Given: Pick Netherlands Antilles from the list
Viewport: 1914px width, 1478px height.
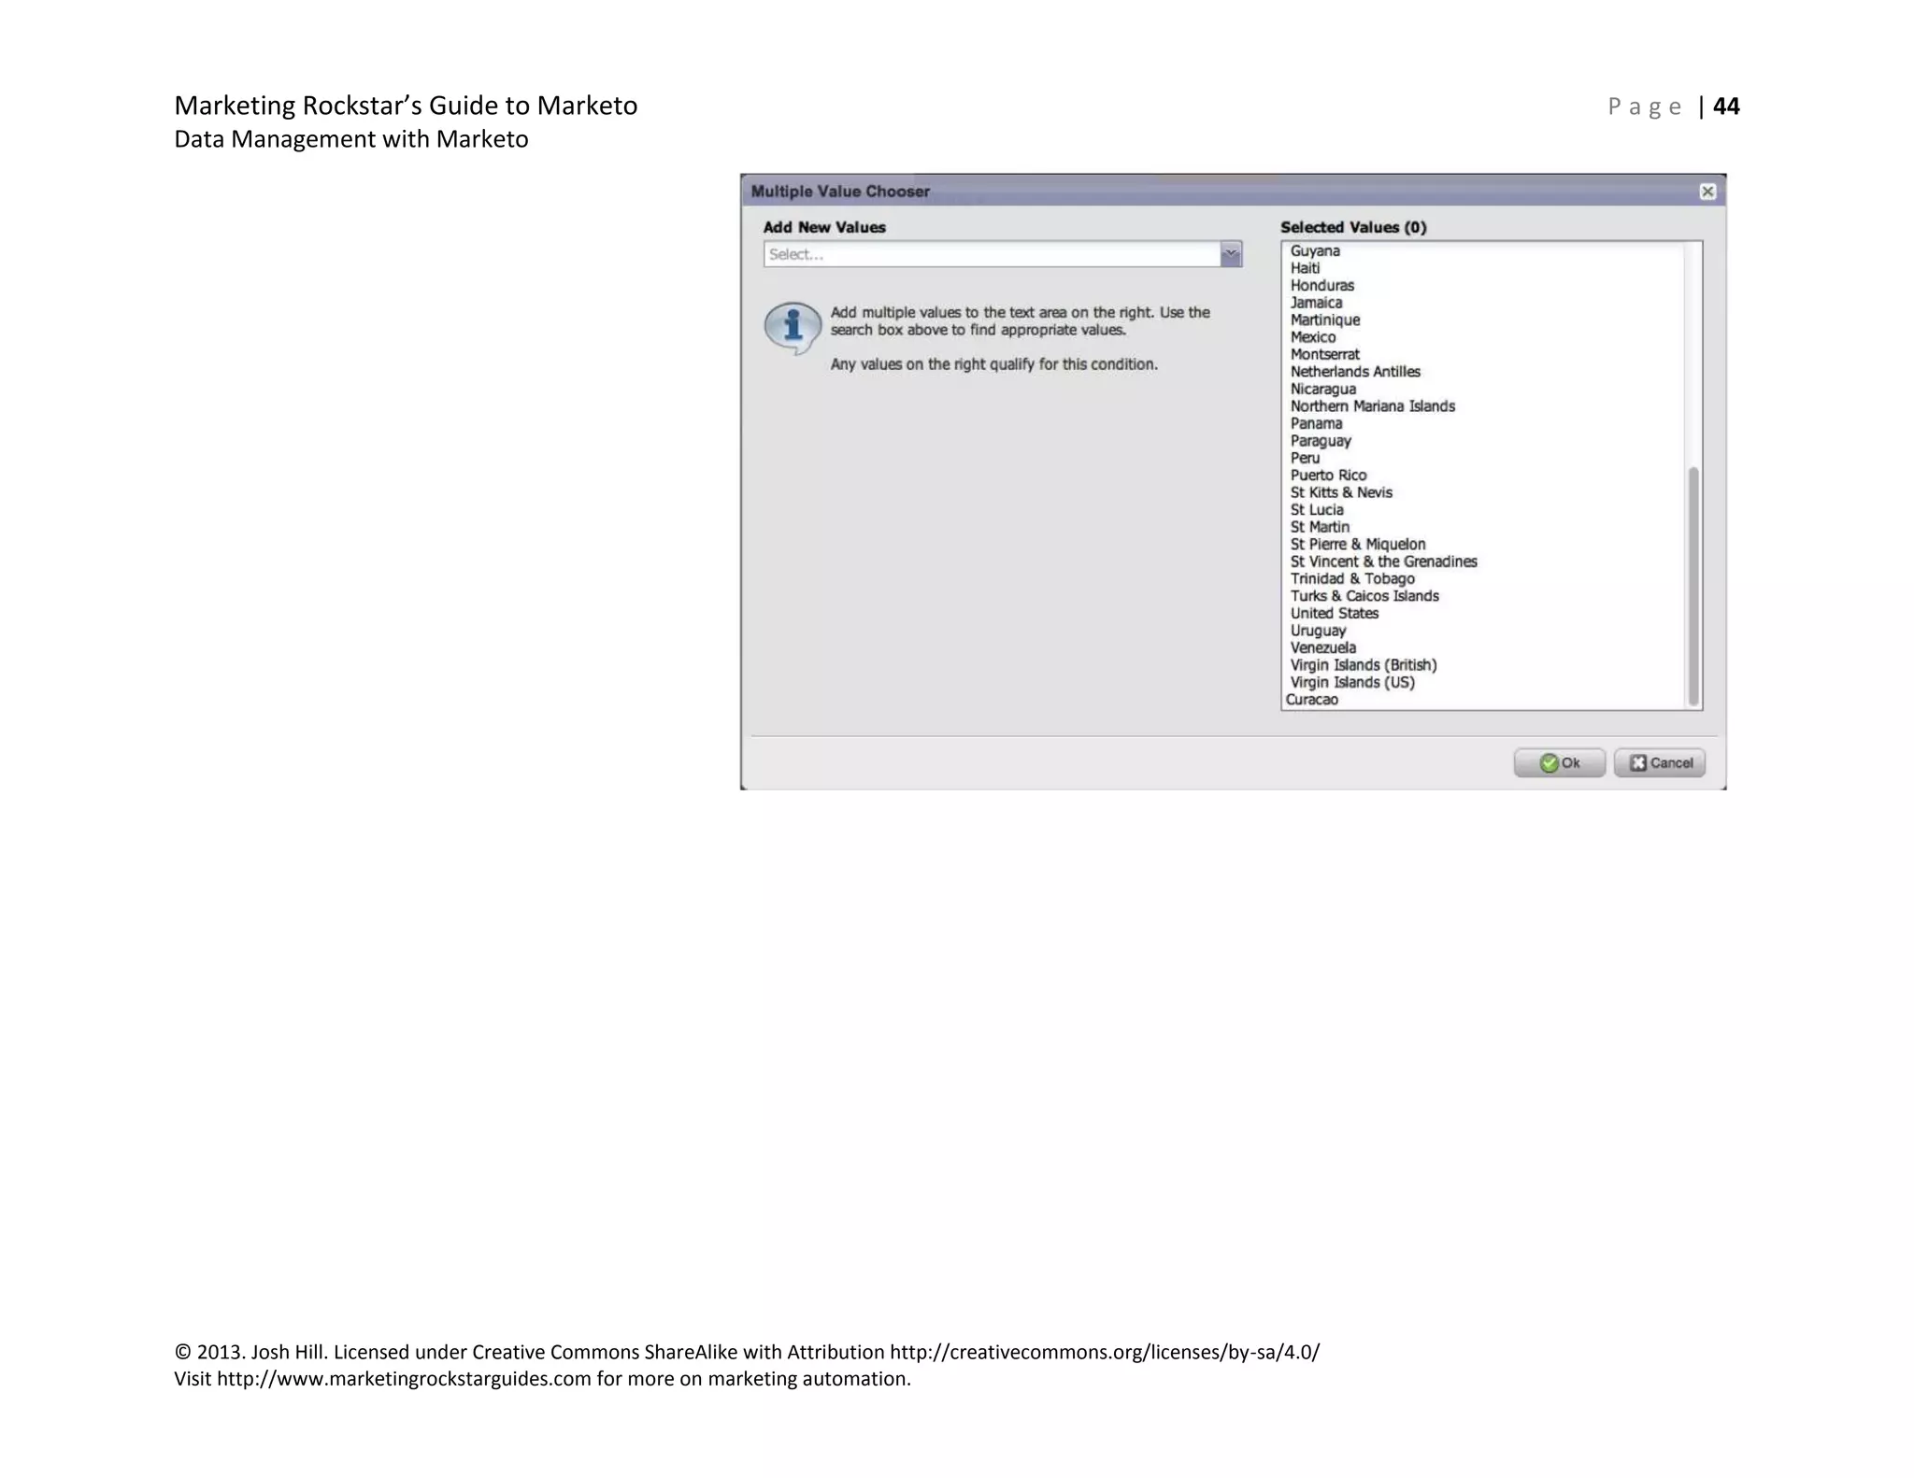Looking at the screenshot, I should point(1354,372).
